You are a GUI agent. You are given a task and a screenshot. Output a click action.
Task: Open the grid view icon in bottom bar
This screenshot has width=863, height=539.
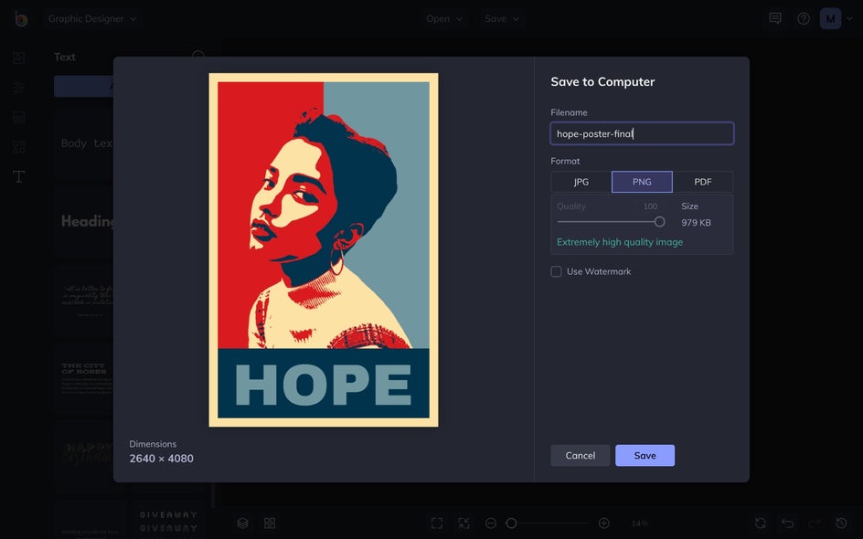point(270,523)
